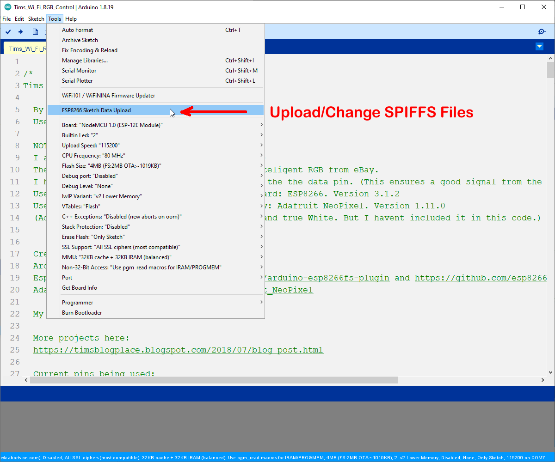Expand the SSL Support submenu
The image size is (555, 462).
point(155,247)
